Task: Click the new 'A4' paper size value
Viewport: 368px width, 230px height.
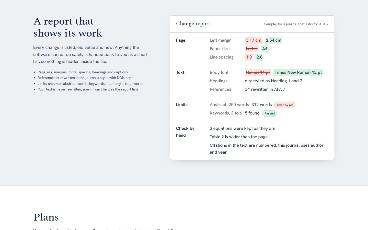Action: [x=265, y=49]
